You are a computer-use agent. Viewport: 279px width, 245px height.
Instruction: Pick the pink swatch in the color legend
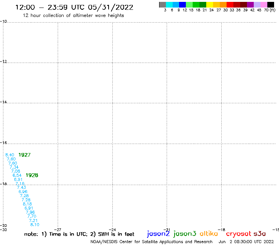pos(264,5)
